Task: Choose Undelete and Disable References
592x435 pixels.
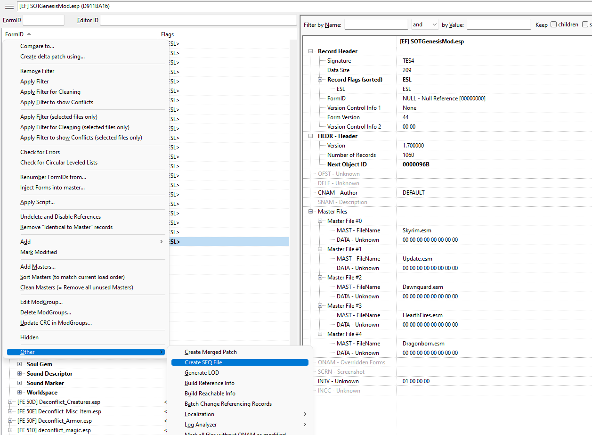Action: pyautogui.click(x=86, y=217)
